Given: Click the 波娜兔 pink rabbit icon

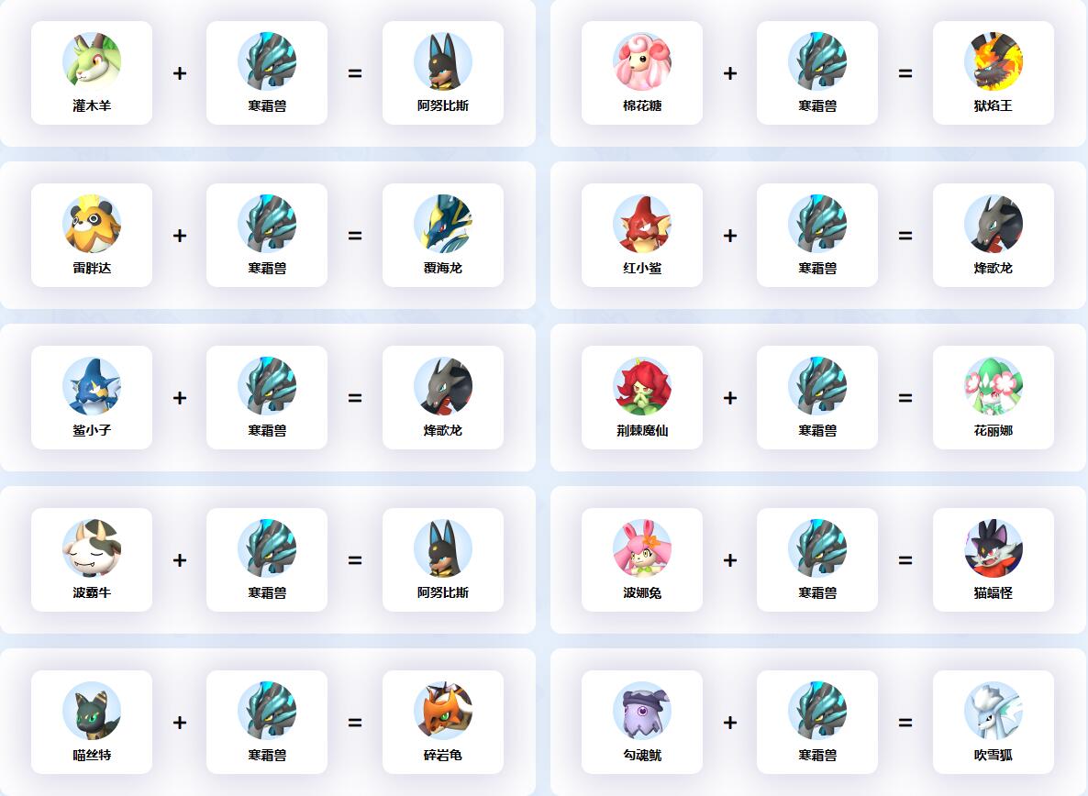Looking at the screenshot, I should tap(642, 547).
